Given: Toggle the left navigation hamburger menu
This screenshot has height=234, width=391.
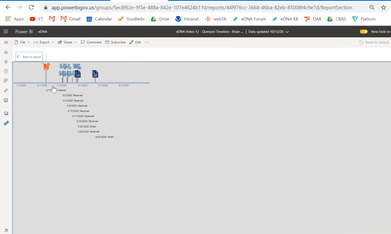Looking at the screenshot, I should point(6,42).
